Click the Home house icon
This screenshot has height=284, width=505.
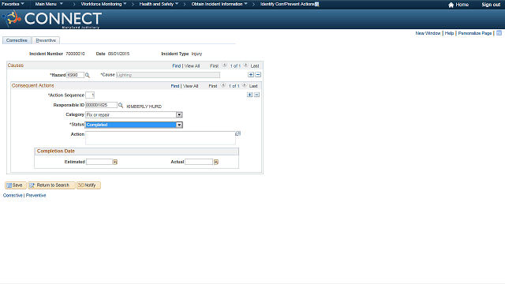(451, 5)
